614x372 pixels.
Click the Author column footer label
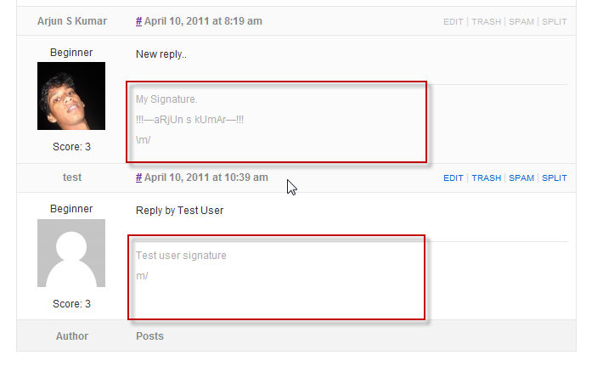tap(71, 336)
